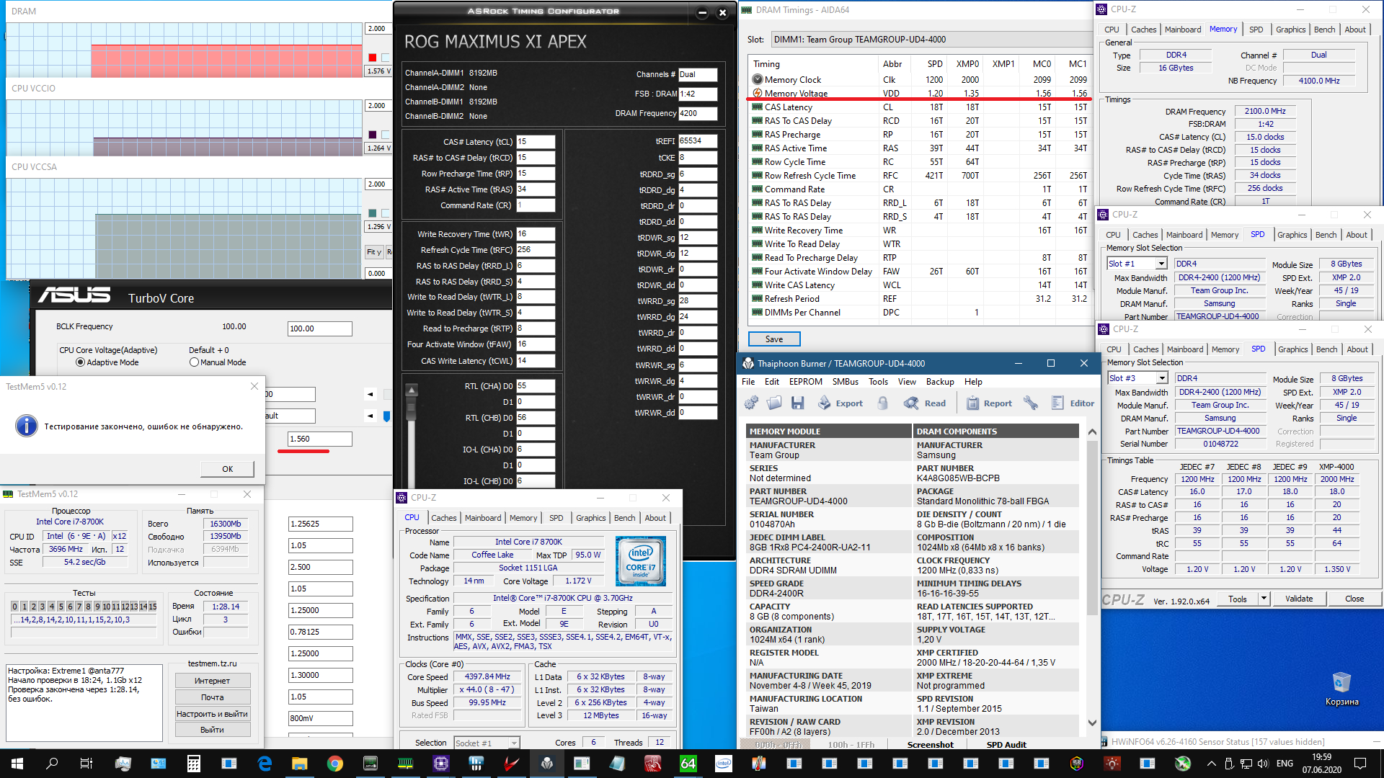Screen dimensions: 1384x778
Task: Open the EEPROM menu in Thaiphoon Burner
Action: point(805,382)
